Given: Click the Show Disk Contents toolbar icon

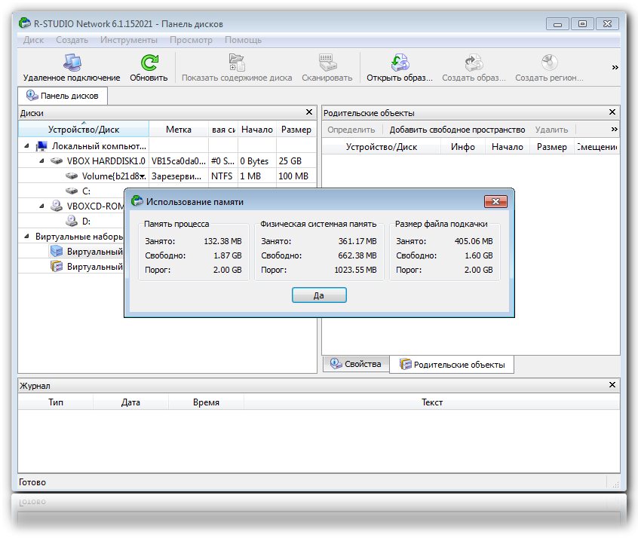Looking at the screenshot, I should click(236, 63).
